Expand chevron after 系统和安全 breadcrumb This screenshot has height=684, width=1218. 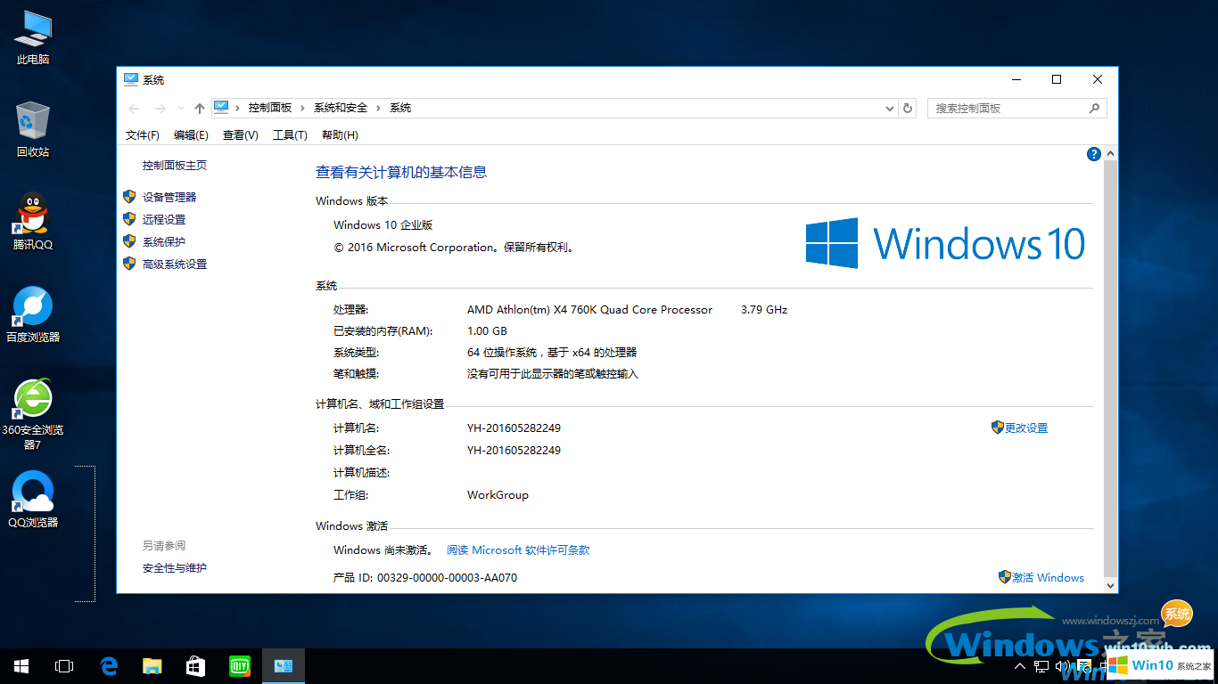pos(379,108)
